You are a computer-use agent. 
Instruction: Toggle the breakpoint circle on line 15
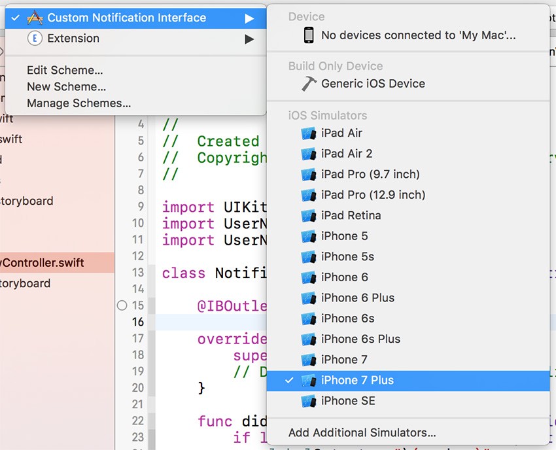click(x=122, y=305)
